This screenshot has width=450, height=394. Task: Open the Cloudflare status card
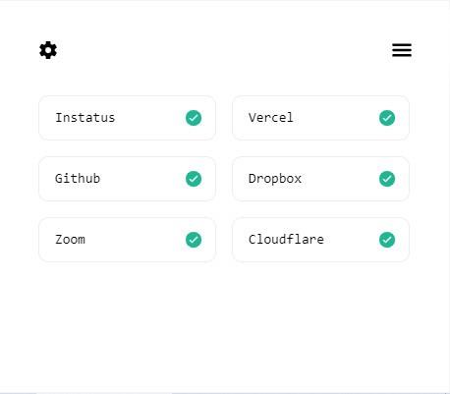(x=320, y=240)
